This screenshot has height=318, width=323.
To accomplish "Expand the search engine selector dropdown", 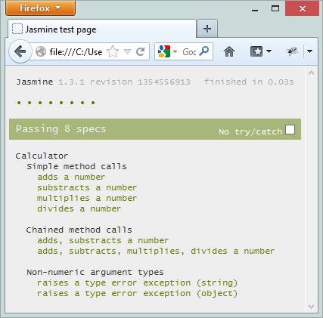I will (x=175, y=51).
